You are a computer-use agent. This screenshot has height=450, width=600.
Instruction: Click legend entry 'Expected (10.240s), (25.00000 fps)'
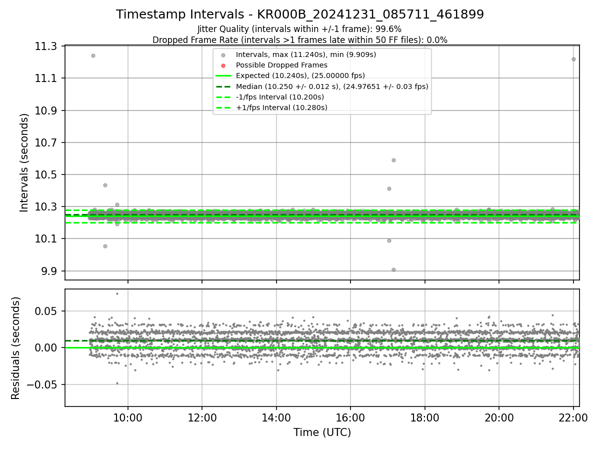coord(300,75)
